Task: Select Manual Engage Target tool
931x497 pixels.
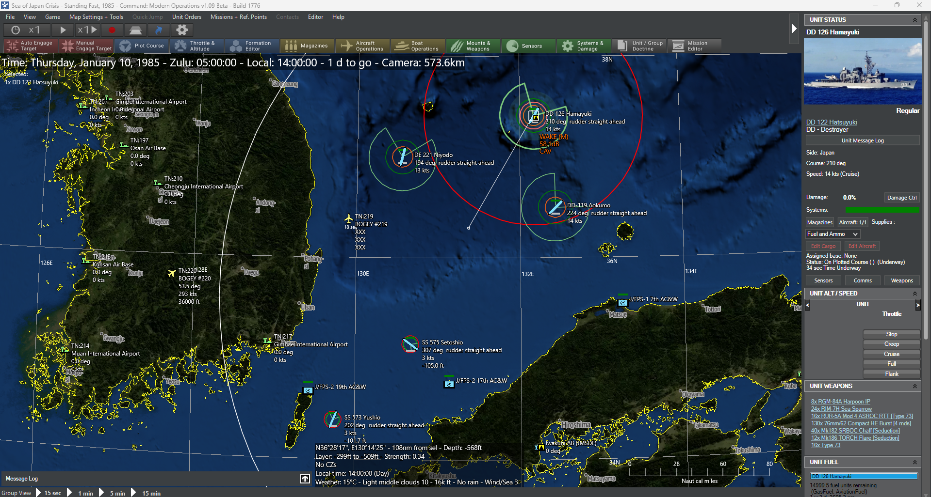Action: [86, 46]
